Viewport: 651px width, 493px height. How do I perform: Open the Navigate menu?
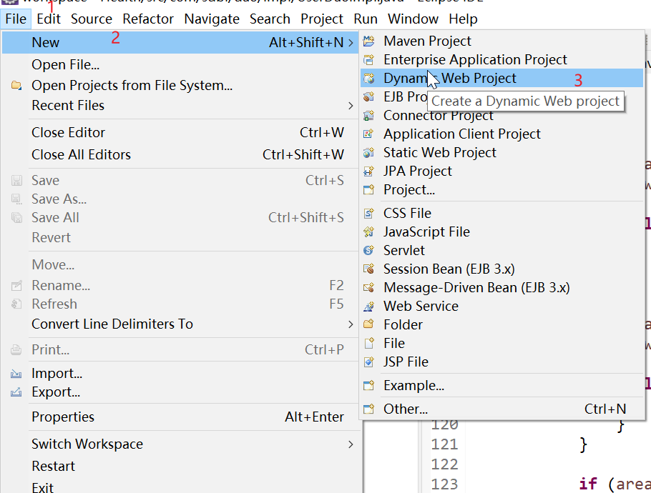(x=212, y=19)
